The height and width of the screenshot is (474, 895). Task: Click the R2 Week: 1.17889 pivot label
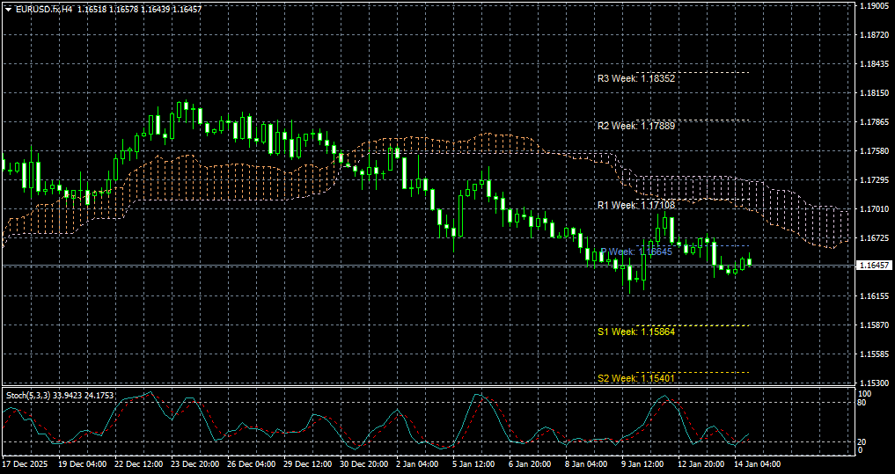click(636, 126)
